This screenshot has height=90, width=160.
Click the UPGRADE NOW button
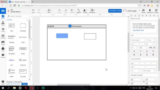(115, 11)
